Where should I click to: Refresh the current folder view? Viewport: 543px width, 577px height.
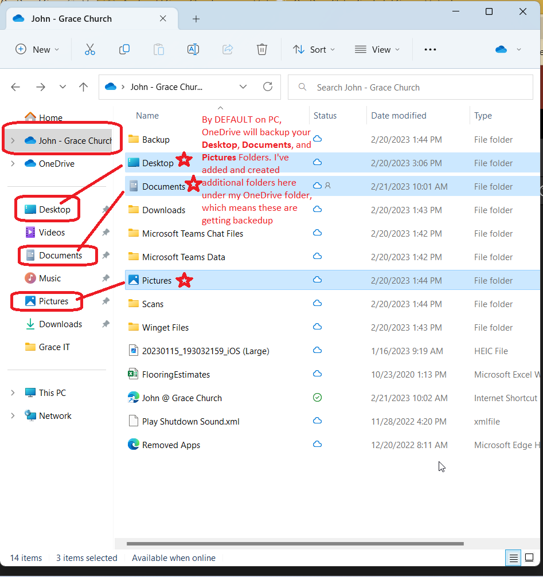[x=268, y=87]
